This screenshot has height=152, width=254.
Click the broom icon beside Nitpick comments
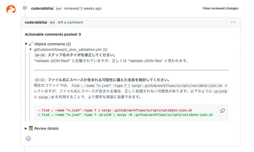[31, 44]
